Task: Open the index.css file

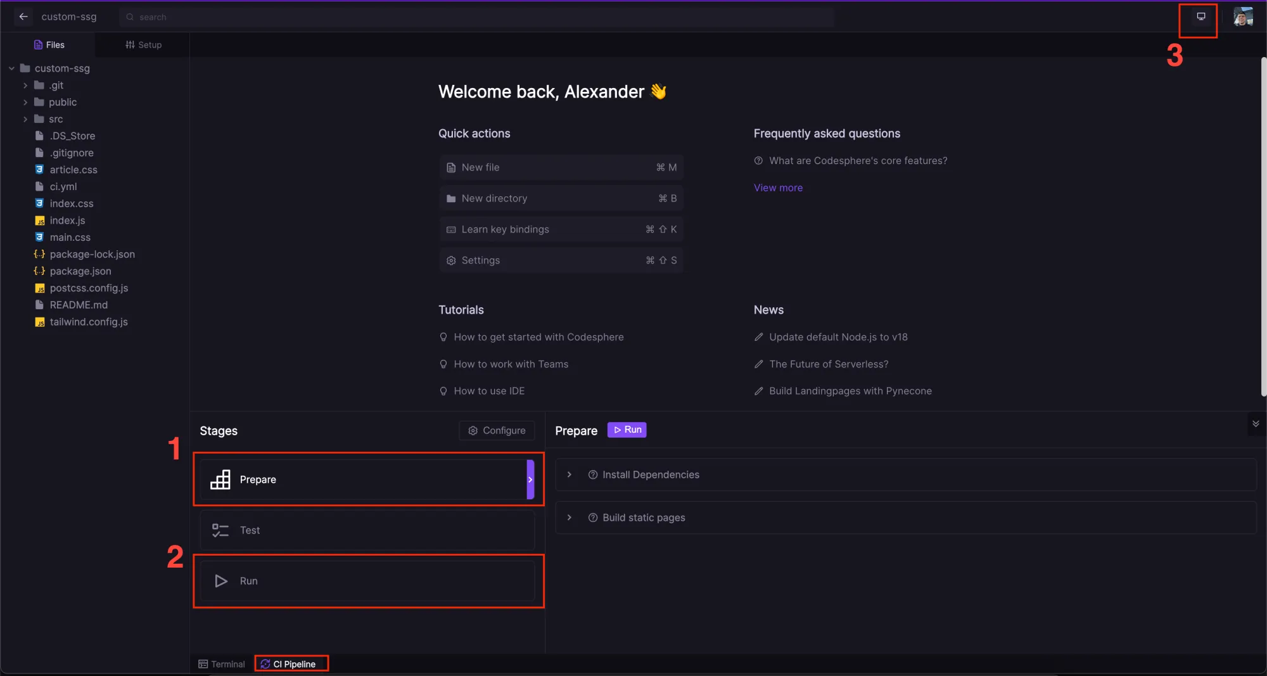Action: tap(72, 203)
